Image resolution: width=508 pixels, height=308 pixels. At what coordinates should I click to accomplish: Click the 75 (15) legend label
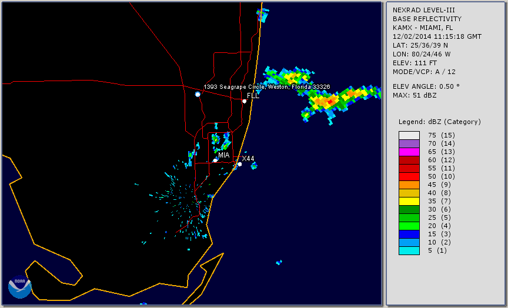(441, 135)
